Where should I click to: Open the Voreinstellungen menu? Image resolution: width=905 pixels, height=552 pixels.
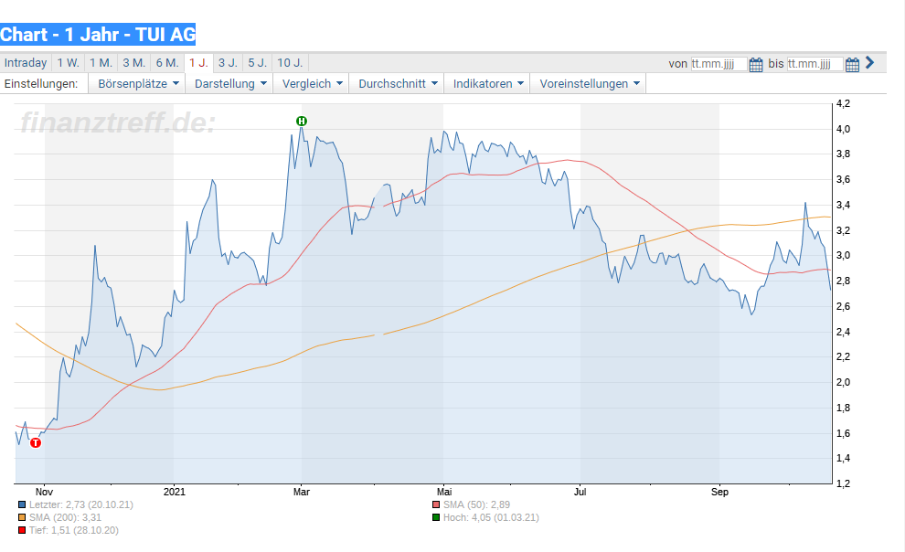(589, 84)
